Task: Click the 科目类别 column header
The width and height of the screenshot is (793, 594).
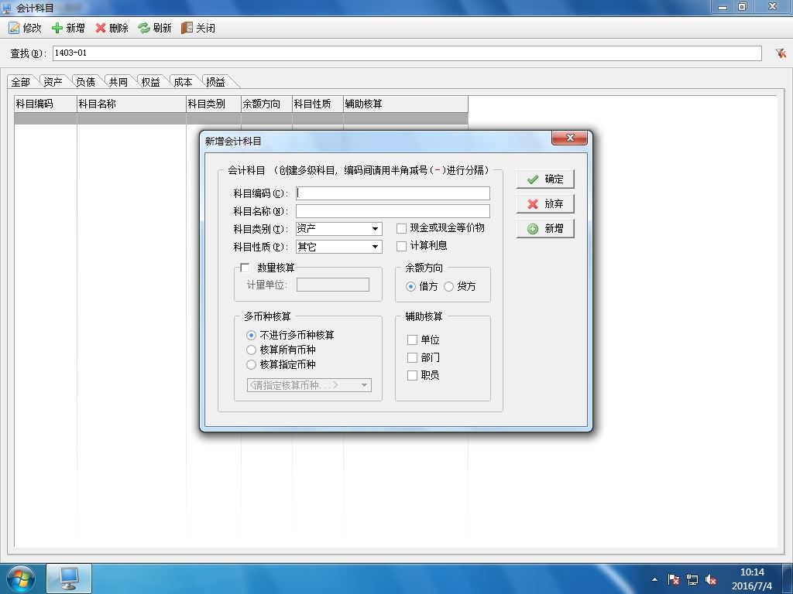Action: [214, 104]
